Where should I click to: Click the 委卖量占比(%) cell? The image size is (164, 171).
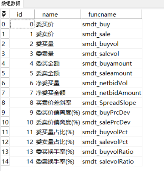[58, 142]
